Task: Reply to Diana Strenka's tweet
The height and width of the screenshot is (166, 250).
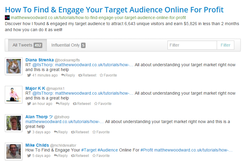Action: coord(68,75)
